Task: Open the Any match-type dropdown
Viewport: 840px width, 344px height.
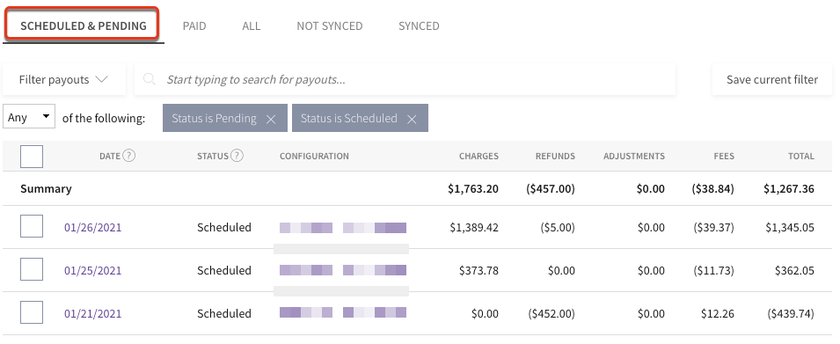Action: click(29, 116)
